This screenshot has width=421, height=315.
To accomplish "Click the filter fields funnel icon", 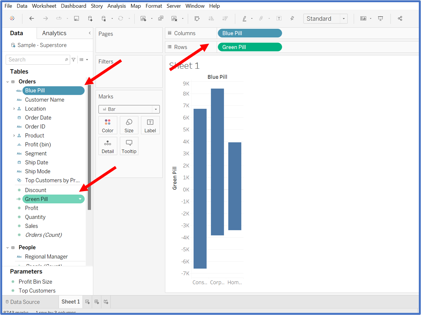I will [73, 60].
